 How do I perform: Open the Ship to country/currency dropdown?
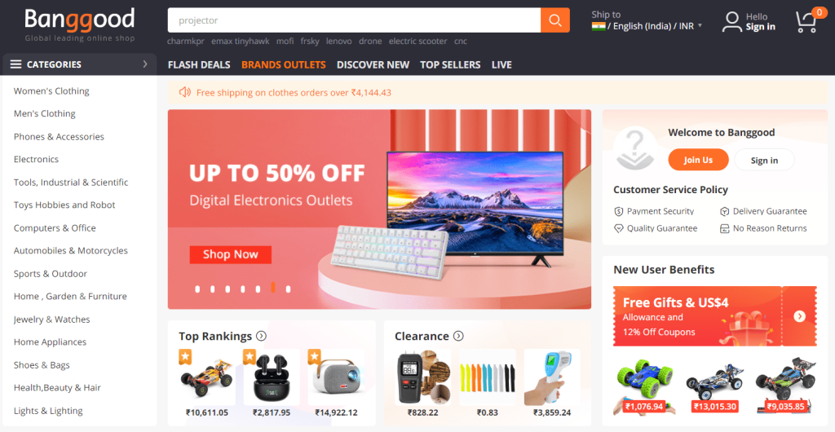click(647, 25)
